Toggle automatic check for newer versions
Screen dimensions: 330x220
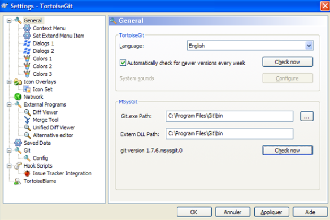click(123, 63)
